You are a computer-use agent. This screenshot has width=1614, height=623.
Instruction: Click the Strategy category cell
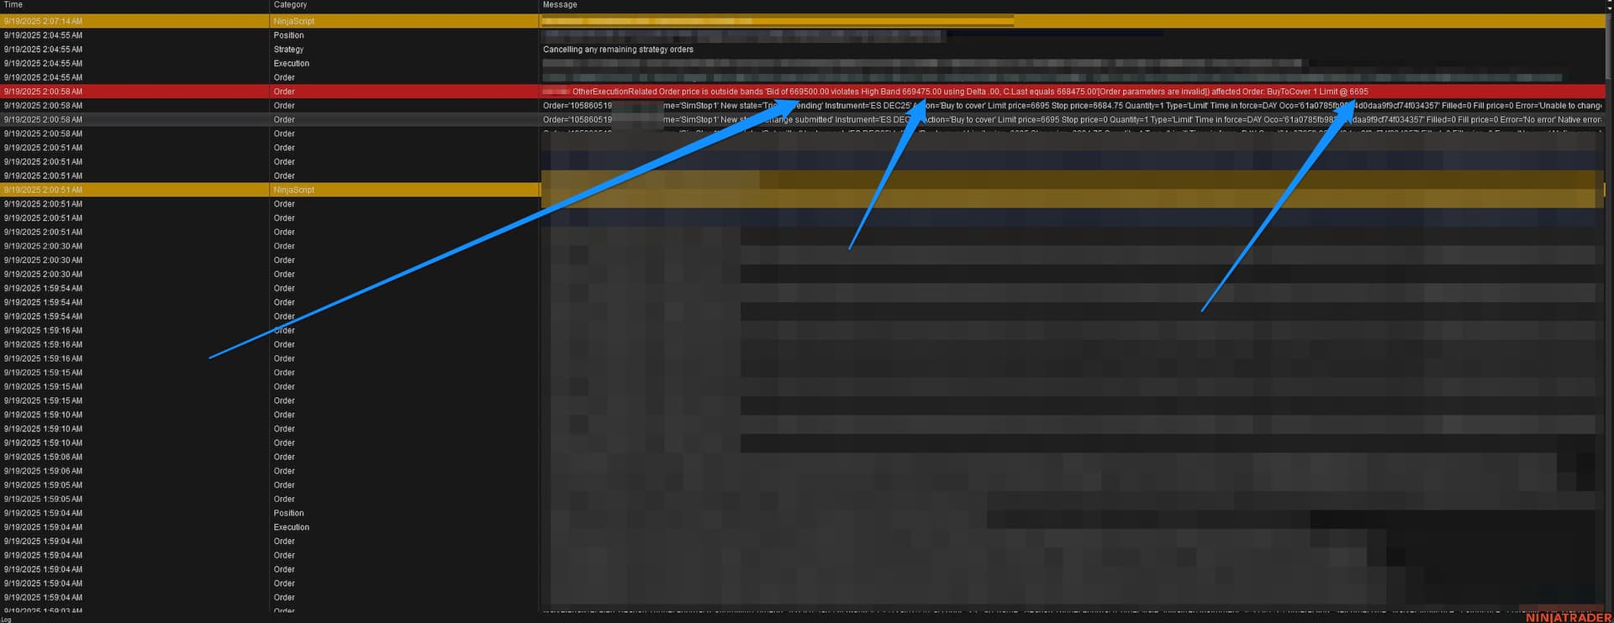tap(288, 50)
